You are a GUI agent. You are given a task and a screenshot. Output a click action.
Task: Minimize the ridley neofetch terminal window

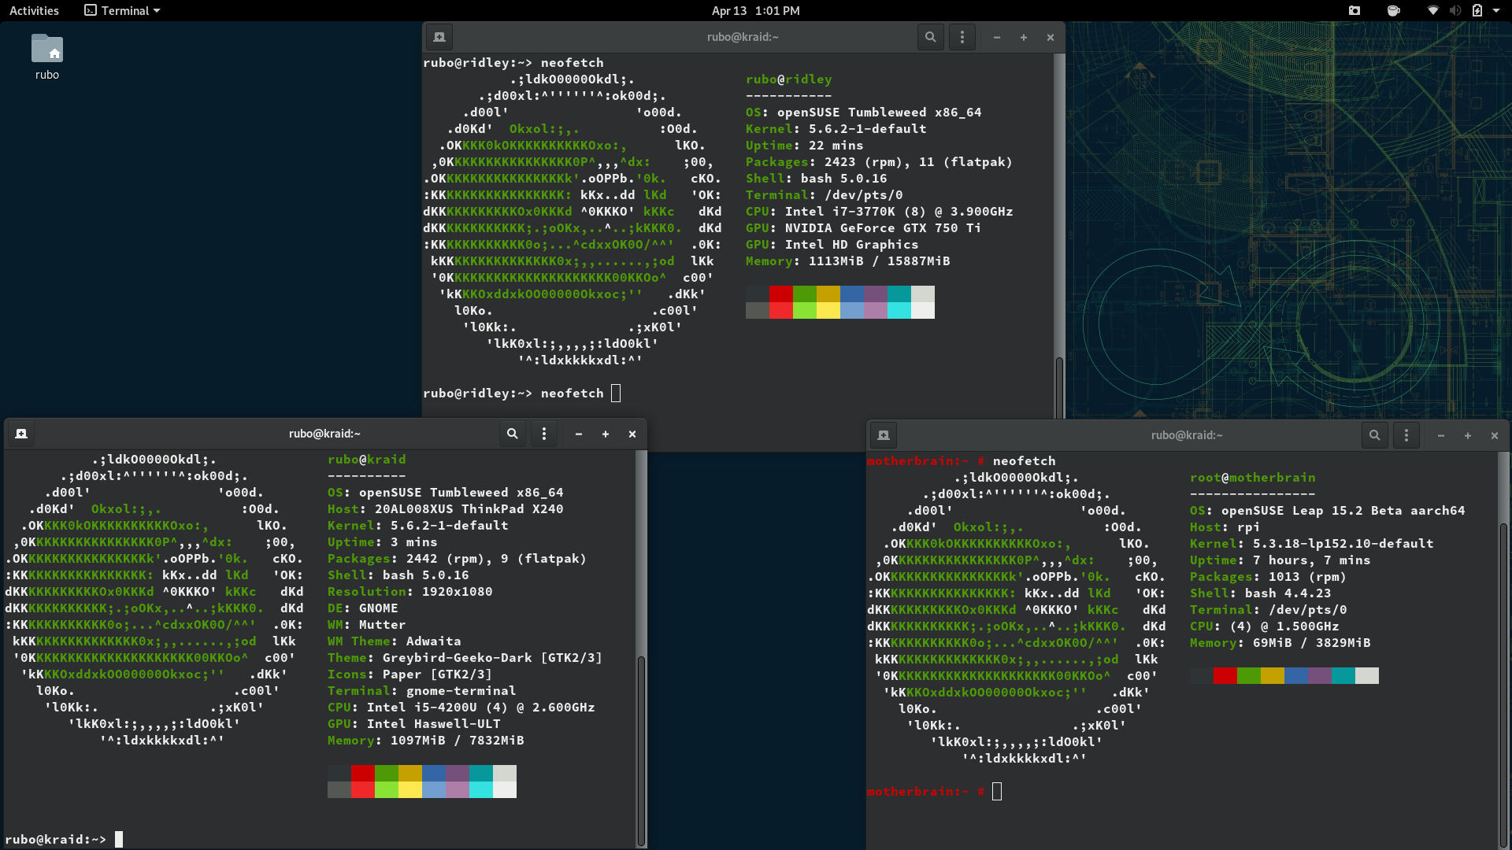click(997, 37)
